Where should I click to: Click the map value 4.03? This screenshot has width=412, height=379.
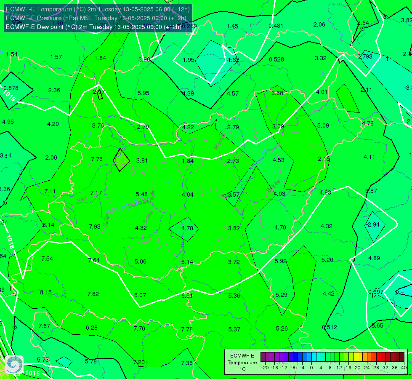point(279,194)
